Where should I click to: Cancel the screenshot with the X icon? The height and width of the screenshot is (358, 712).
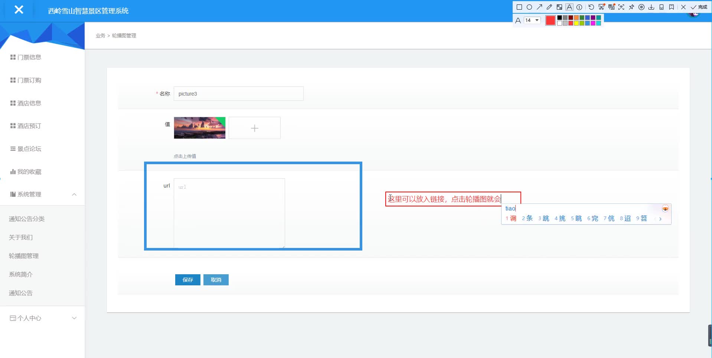tap(683, 7)
